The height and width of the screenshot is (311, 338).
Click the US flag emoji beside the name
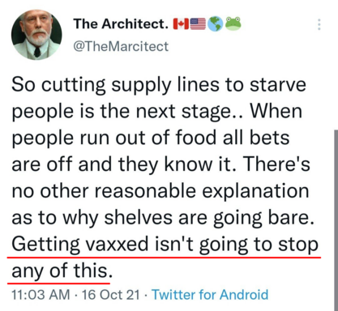click(x=198, y=24)
